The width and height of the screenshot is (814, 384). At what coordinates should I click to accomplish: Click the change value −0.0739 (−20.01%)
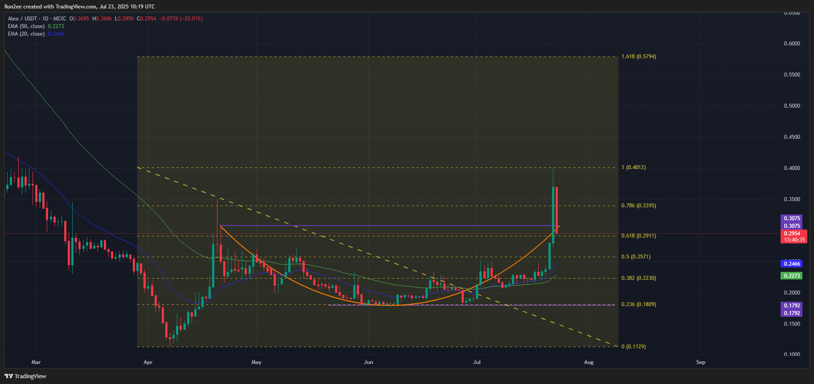coord(181,19)
